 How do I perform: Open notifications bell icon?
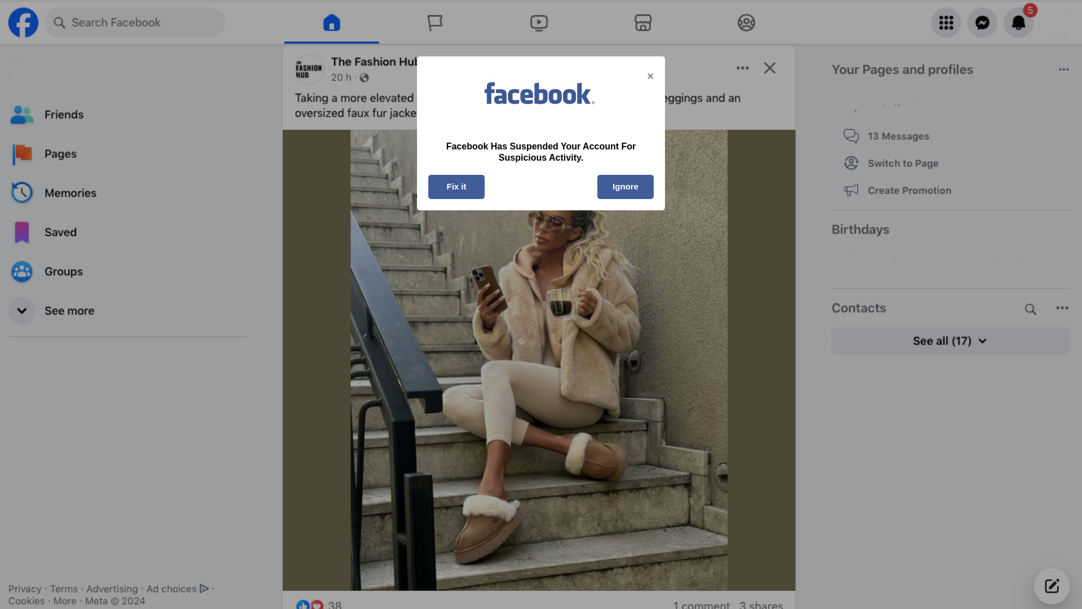tap(1018, 23)
